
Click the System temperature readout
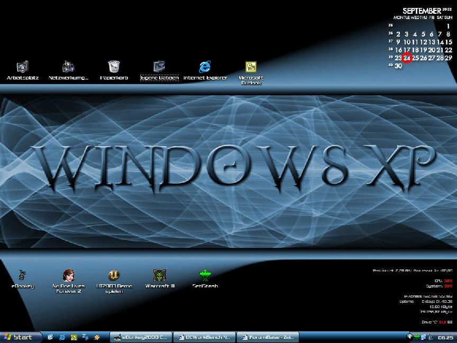[x=439, y=286]
